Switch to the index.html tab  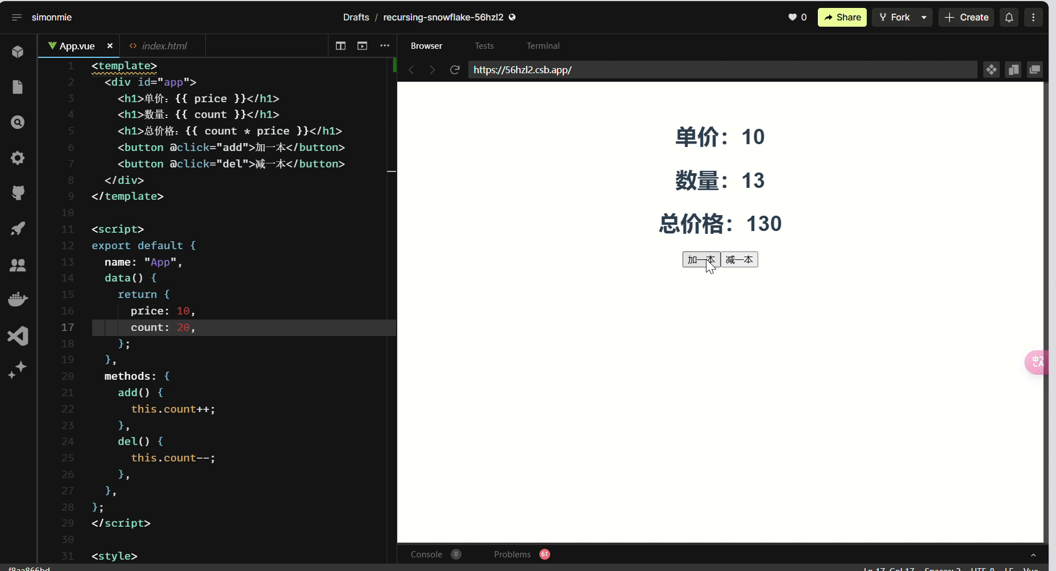pyautogui.click(x=165, y=46)
